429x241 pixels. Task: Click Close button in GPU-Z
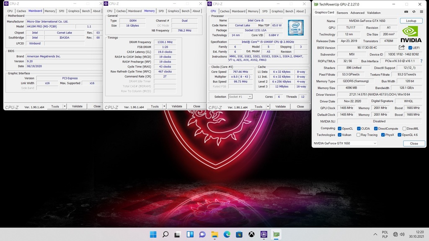click(x=414, y=144)
